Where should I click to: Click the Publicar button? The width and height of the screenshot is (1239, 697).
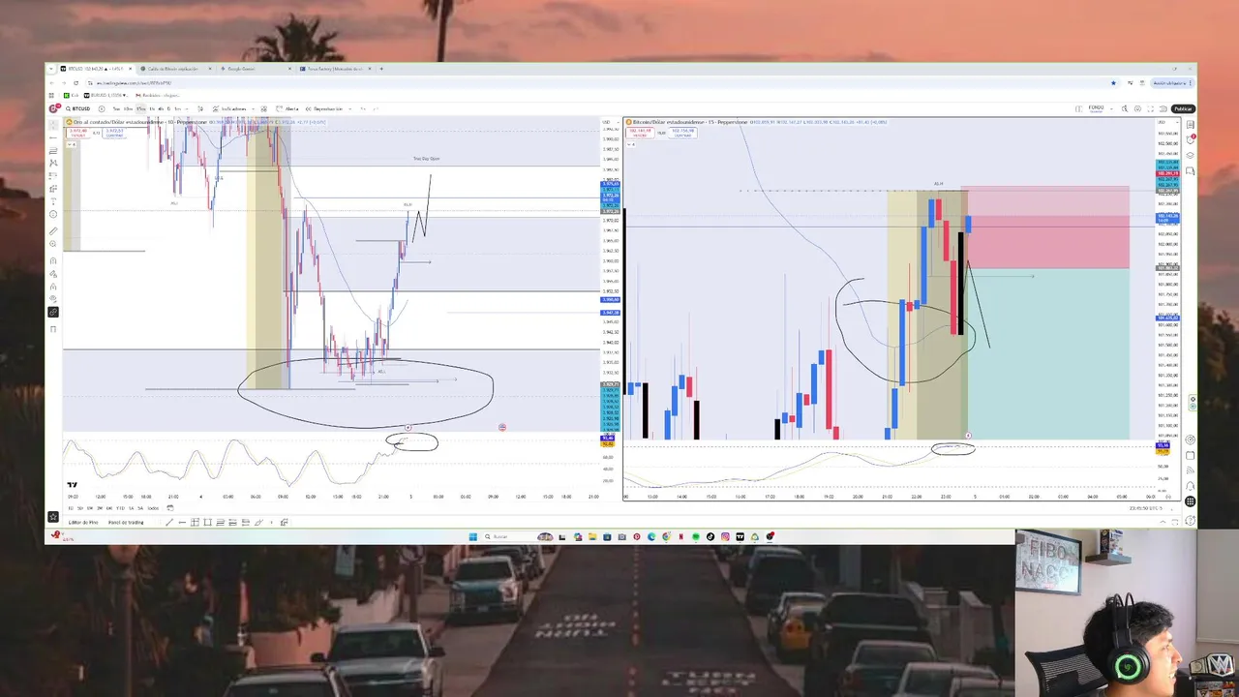tap(1183, 108)
